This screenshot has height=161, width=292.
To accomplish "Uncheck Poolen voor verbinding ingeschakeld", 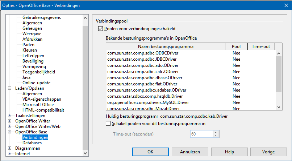I will coord(101,28).
